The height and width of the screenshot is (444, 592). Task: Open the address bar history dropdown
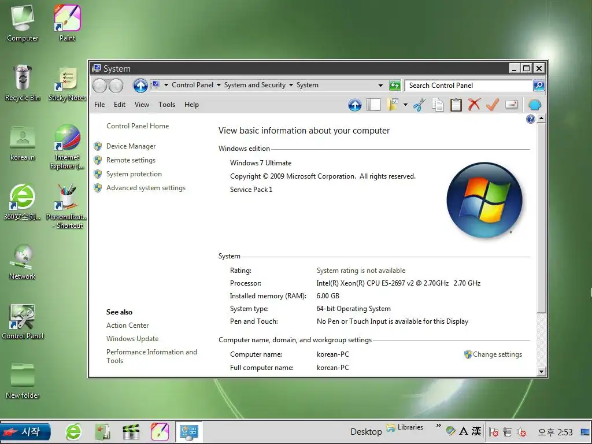380,86
